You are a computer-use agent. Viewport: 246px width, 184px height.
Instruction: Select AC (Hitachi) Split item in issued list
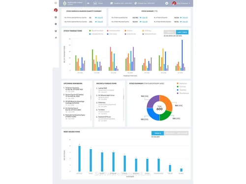[x=106, y=95]
